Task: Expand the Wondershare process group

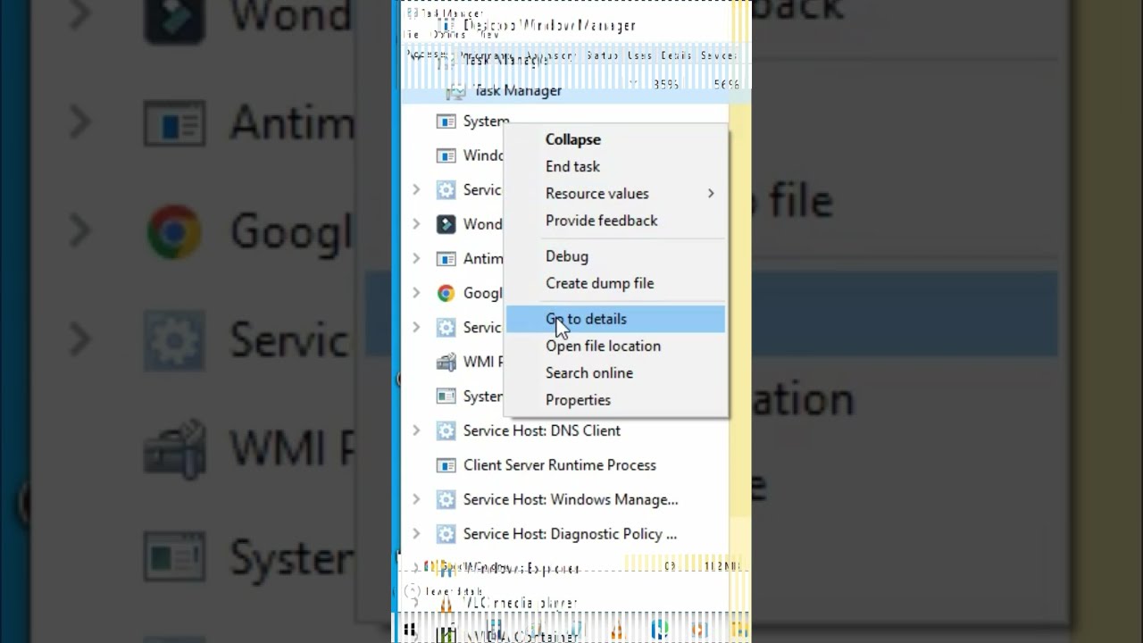Action: (416, 224)
